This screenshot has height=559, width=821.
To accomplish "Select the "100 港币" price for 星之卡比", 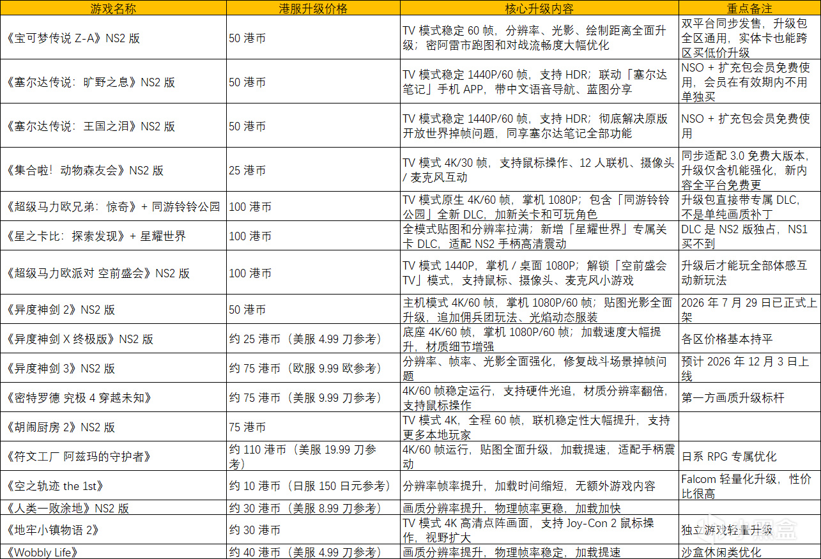I will point(314,236).
